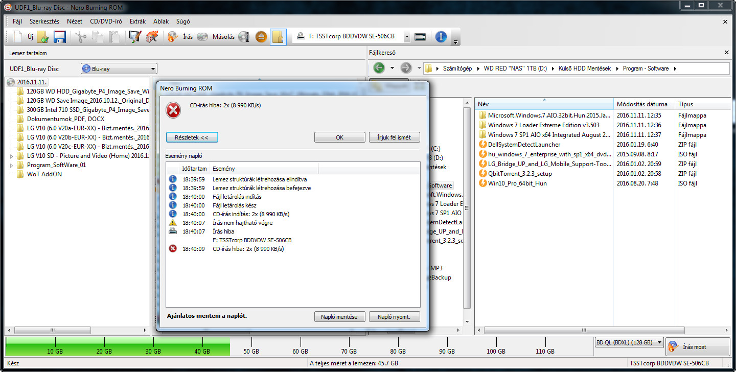Sort by Módosítás dátuma column header
The height and width of the screenshot is (372, 736).
click(645, 104)
